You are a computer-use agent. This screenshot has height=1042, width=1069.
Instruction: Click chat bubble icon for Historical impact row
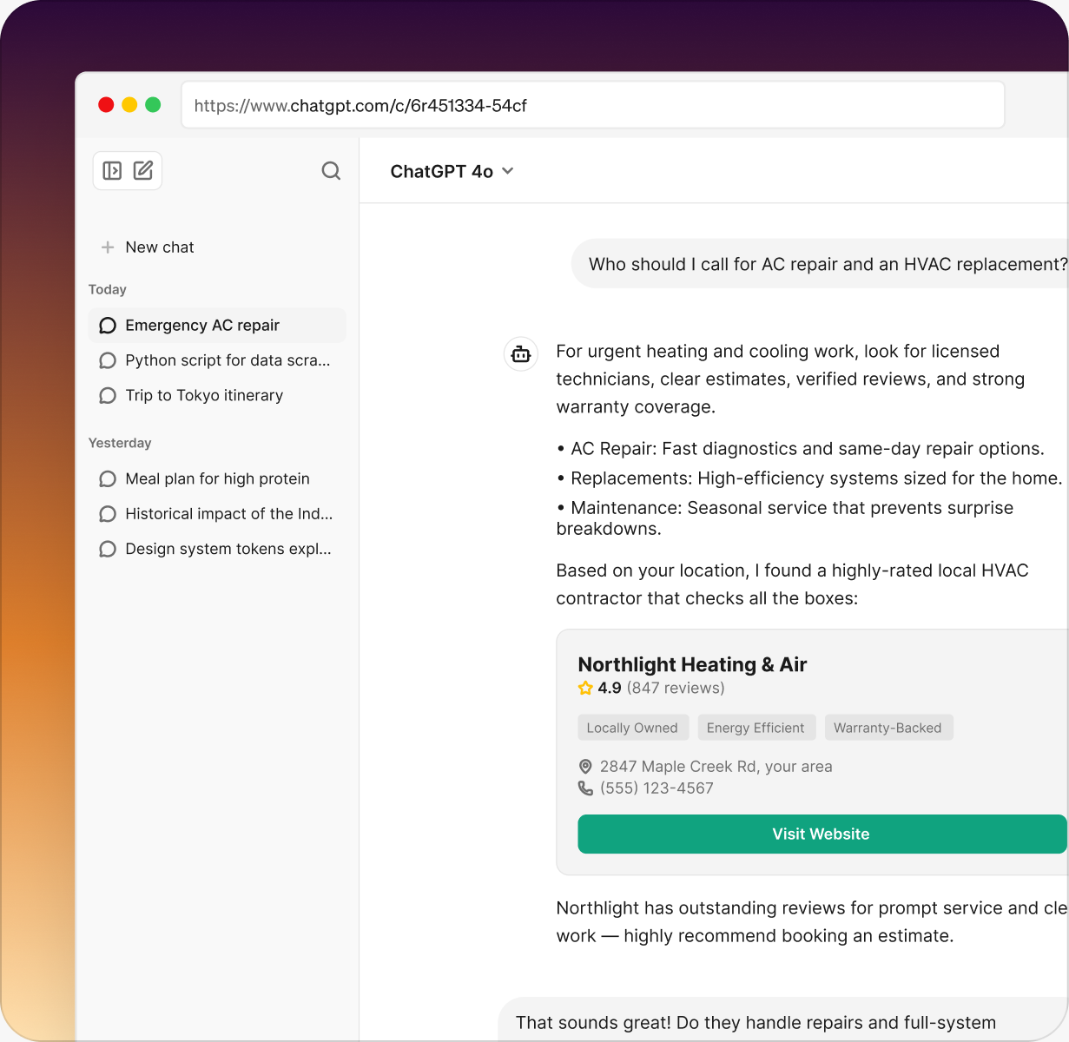108,514
